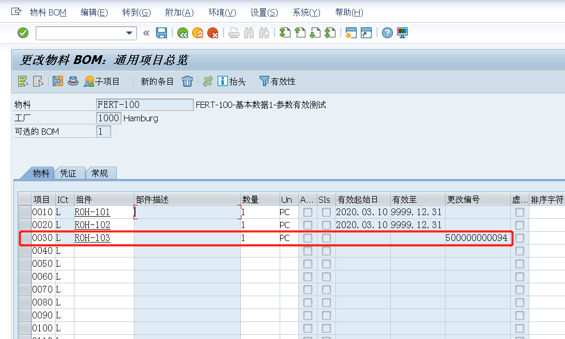Click the Find Next binoculars icon
Image resolution: width=565 pixels, height=339 pixels.
(x=264, y=33)
